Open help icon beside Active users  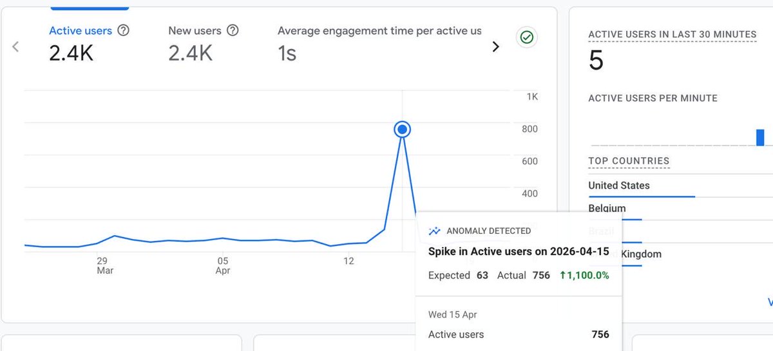(x=124, y=30)
